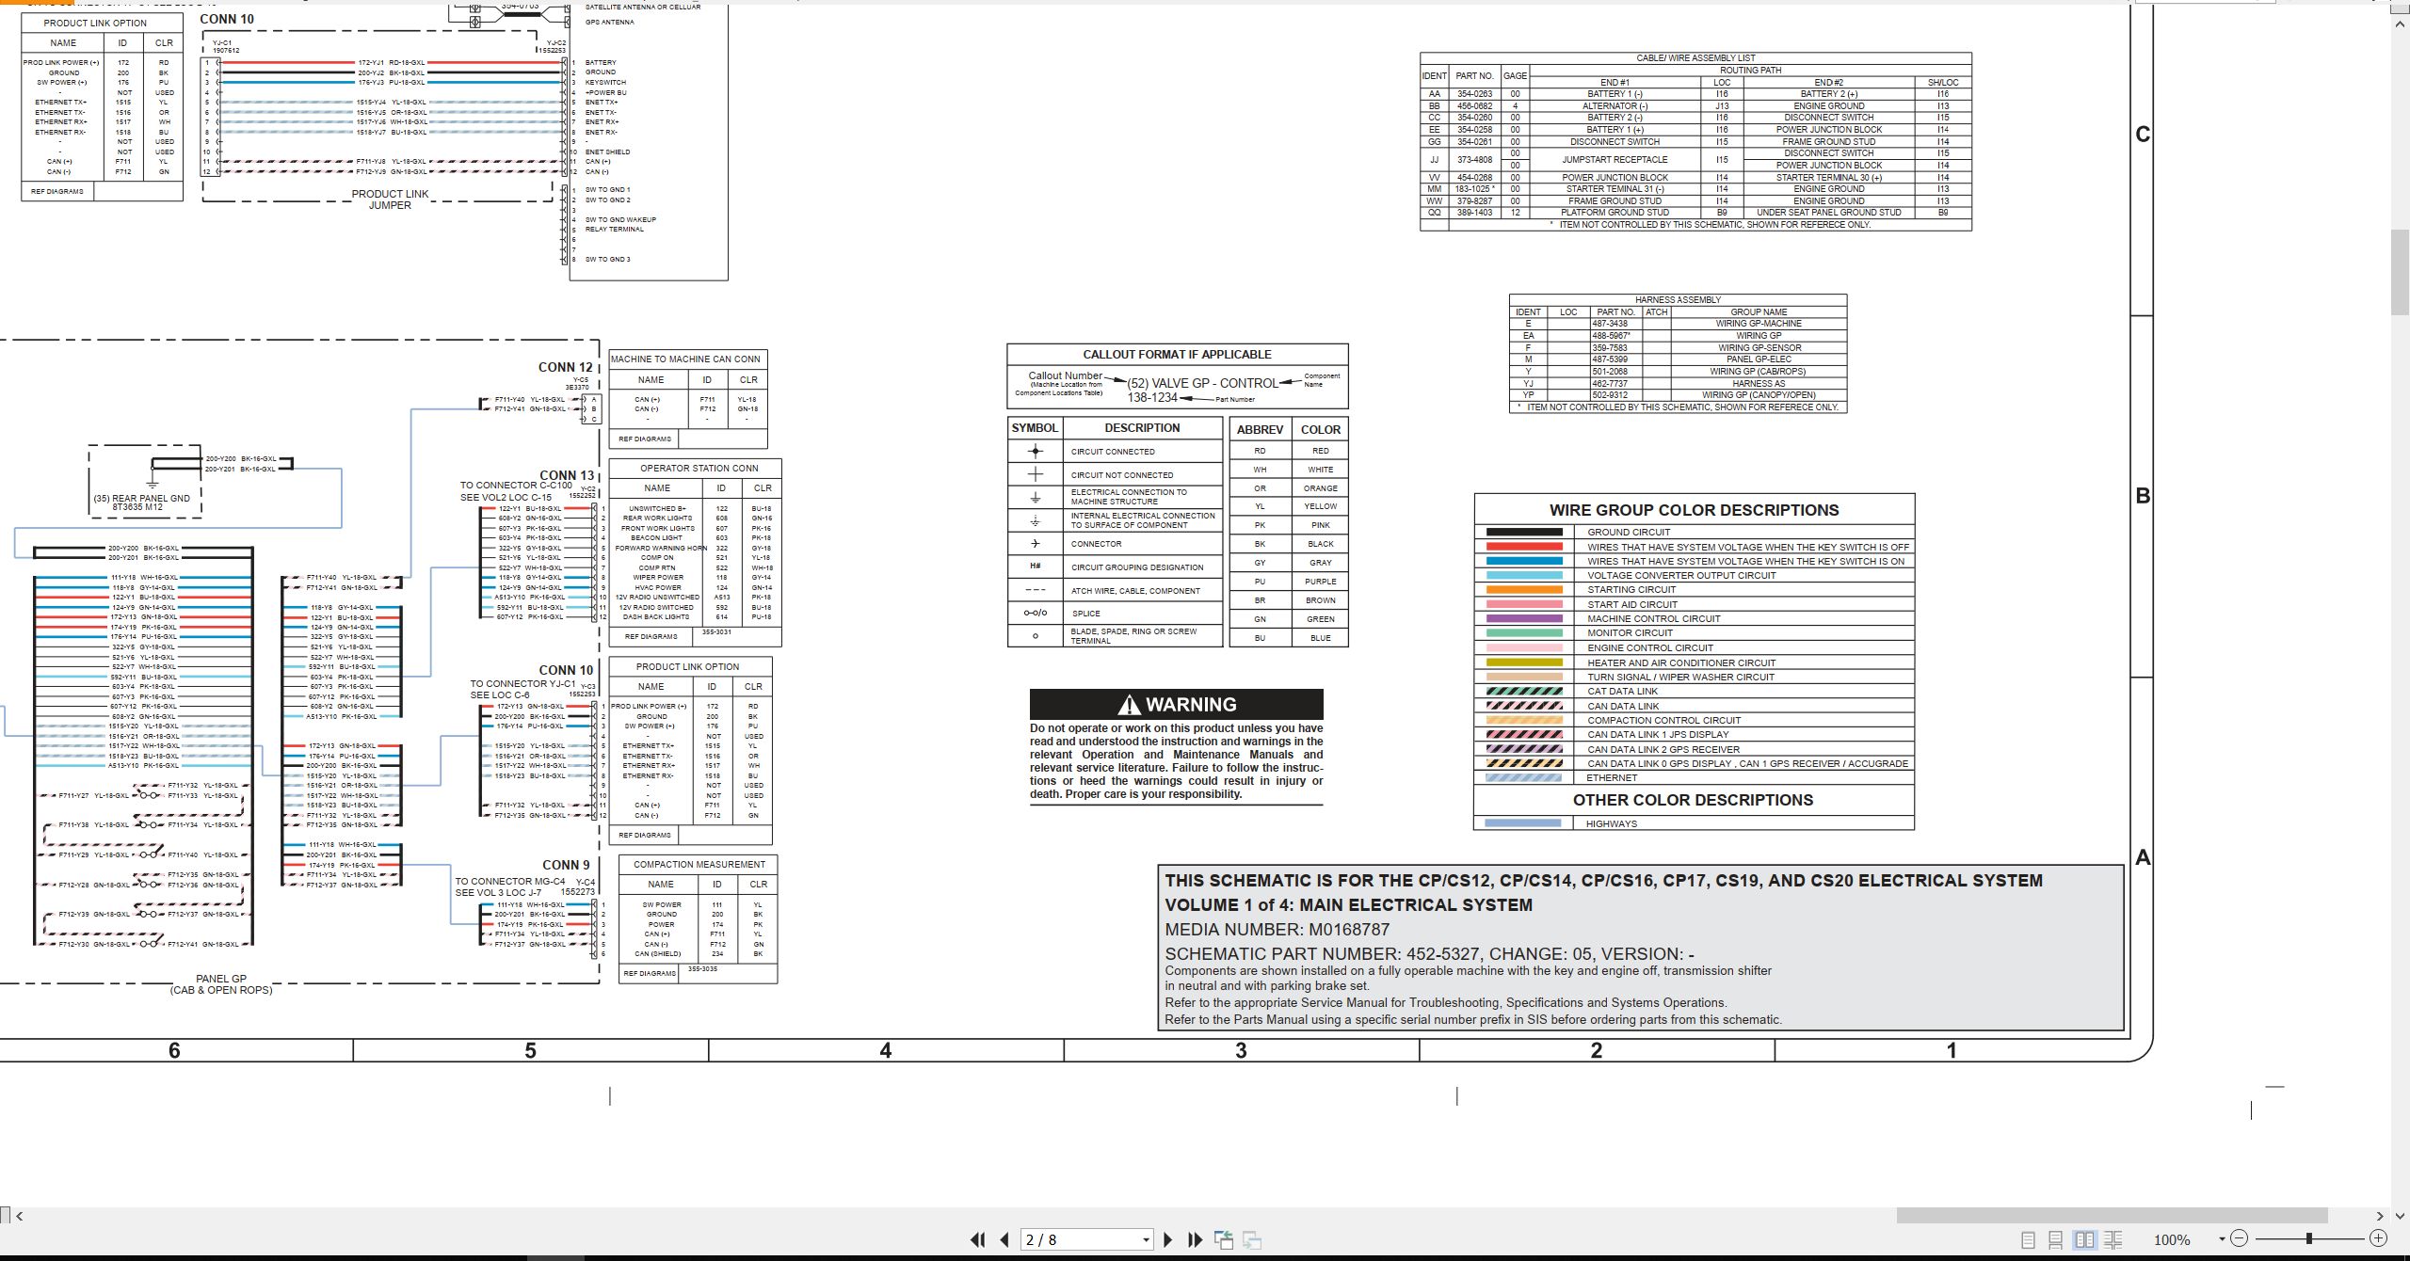Viewport: 2410px width, 1261px height.
Task: Click the WIRING GP-MACHINE harness row
Action: coord(1678,324)
